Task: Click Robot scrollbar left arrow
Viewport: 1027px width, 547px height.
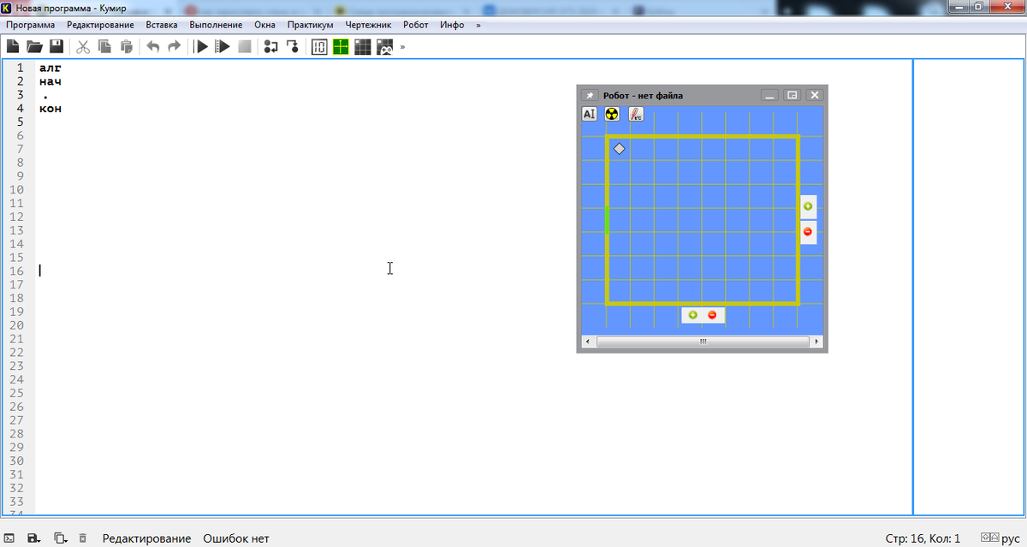Action: [586, 342]
